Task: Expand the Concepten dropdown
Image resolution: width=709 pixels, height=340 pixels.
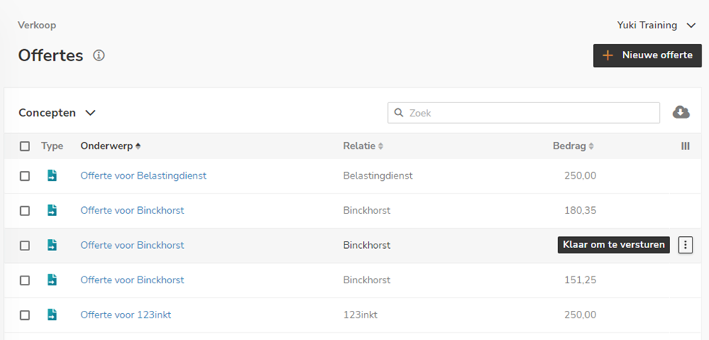Action: tap(58, 113)
